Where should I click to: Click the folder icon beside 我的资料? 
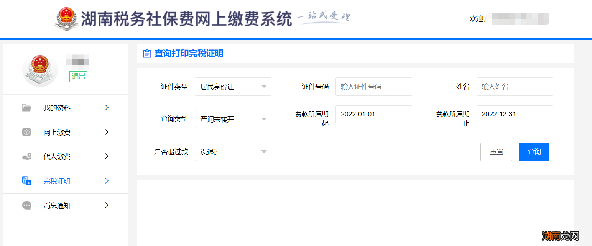(26, 108)
